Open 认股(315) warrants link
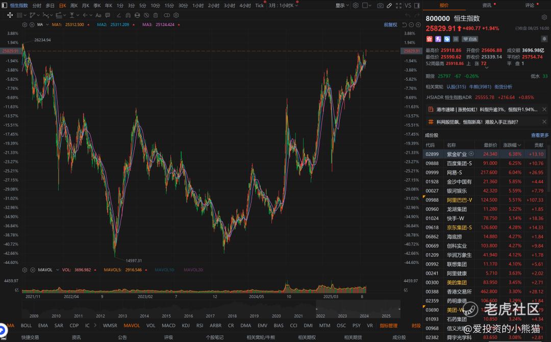This screenshot has height=342, width=551. (x=456, y=86)
